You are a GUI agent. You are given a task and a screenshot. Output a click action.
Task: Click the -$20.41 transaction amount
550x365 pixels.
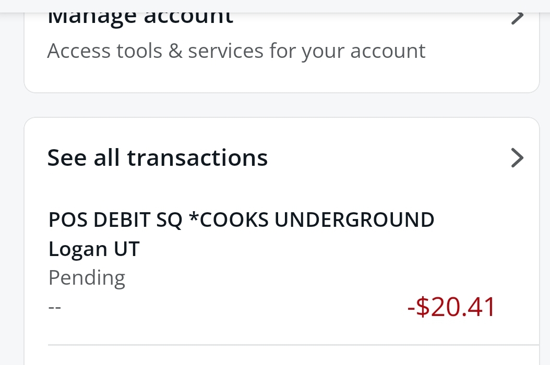[x=451, y=307]
